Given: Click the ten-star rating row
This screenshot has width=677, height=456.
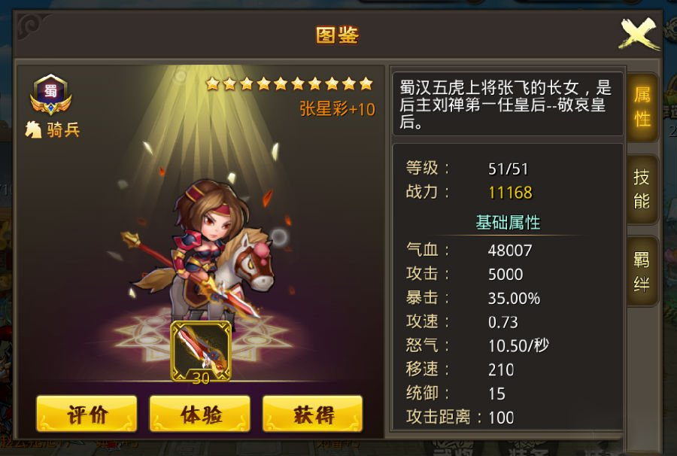Looking at the screenshot, I should (x=290, y=84).
